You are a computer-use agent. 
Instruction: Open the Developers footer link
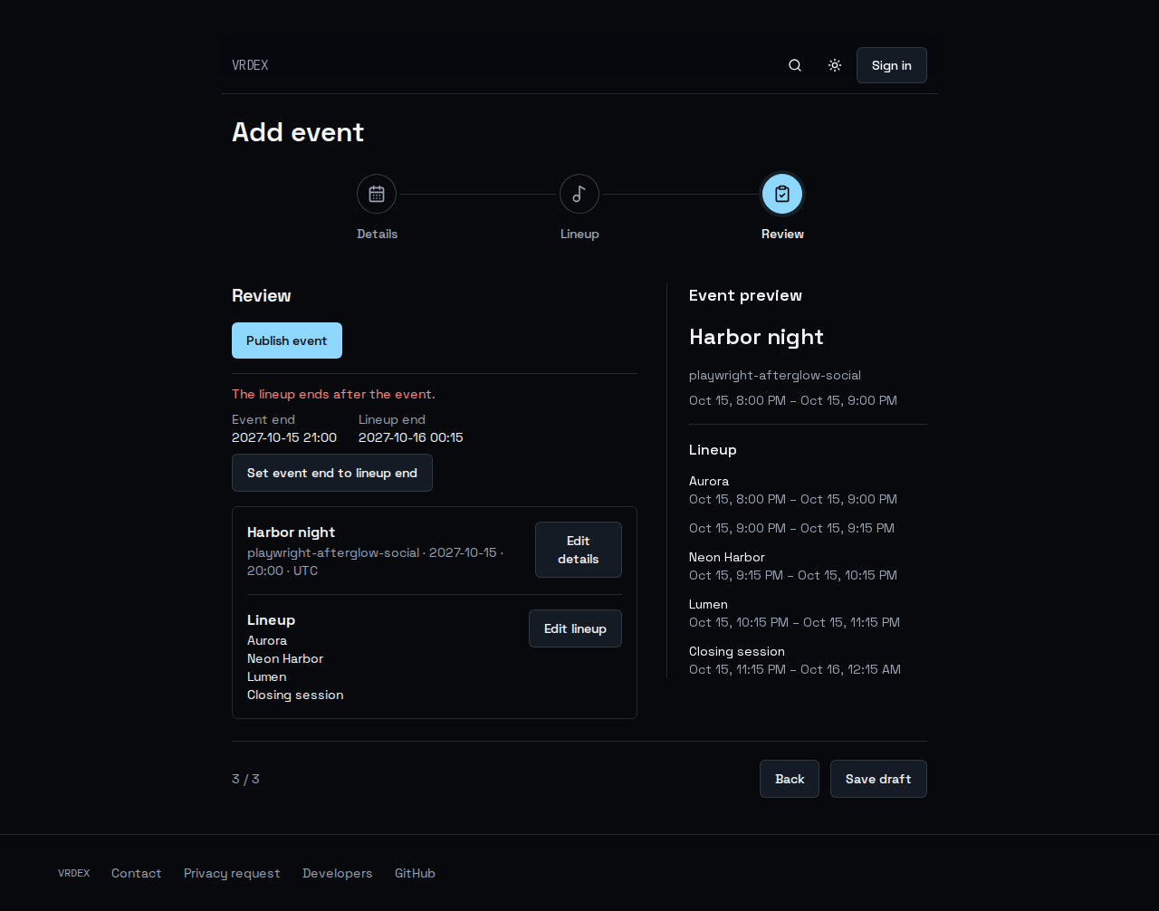(338, 873)
